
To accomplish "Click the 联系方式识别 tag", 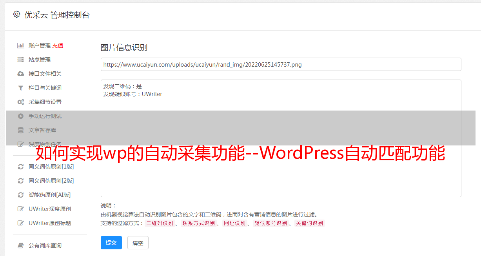I will click(199, 223).
